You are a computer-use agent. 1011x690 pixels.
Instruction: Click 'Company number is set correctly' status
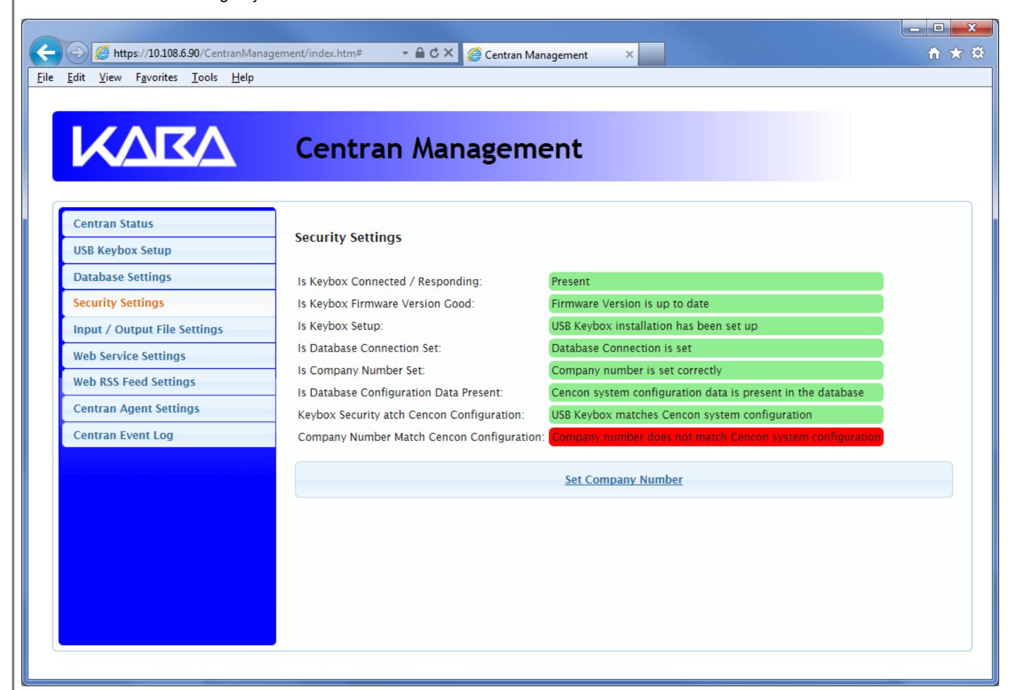[x=716, y=370]
